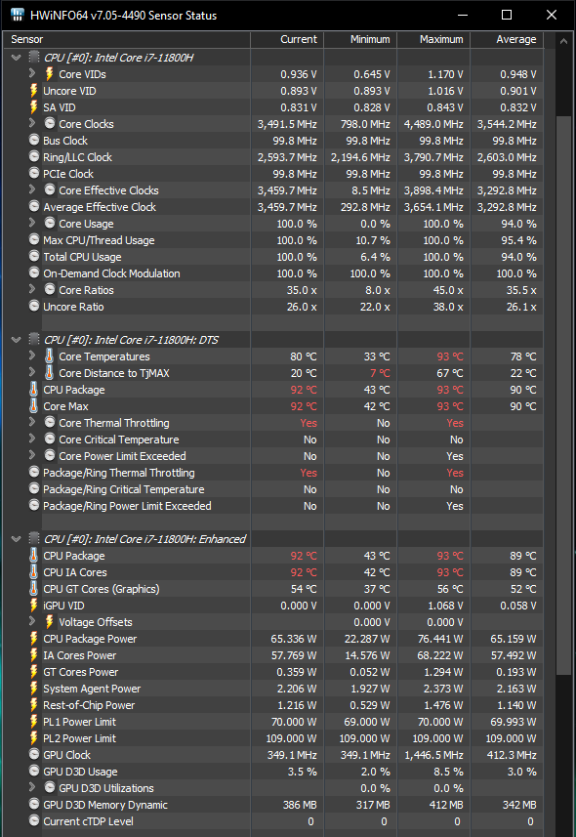
Task: Click the clock icon next to PCIe Clock
Action: click(34, 173)
